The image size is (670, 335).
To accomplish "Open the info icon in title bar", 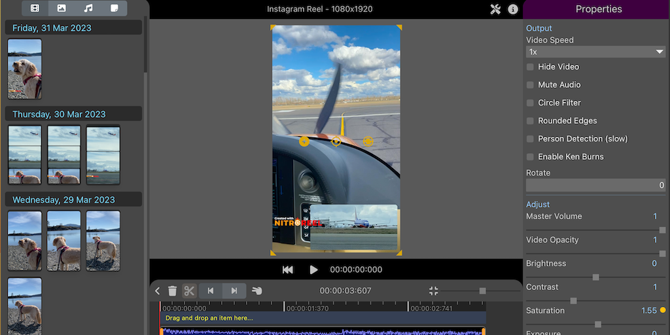I will pyautogui.click(x=513, y=9).
